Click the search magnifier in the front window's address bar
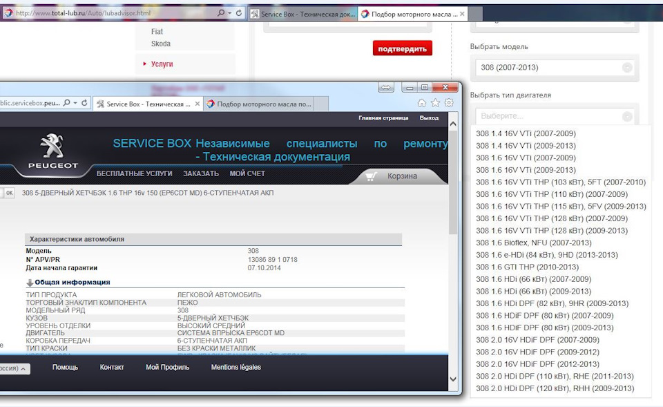This screenshot has height=407, width=663. [x=66, y=103]
